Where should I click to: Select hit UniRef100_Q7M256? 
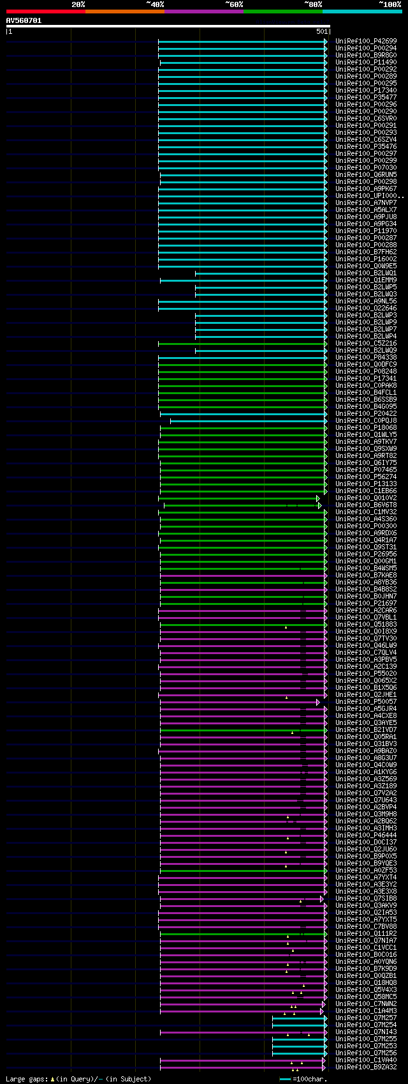(366, 1053)
